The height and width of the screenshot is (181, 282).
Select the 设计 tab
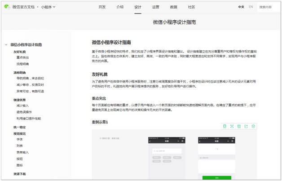[138, 7]
